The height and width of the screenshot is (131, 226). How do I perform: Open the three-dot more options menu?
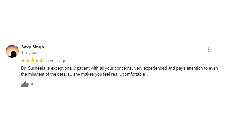(208, 50)
